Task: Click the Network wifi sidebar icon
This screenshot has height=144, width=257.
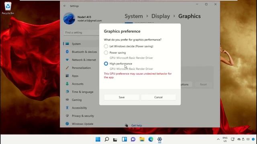Action: 67,60
